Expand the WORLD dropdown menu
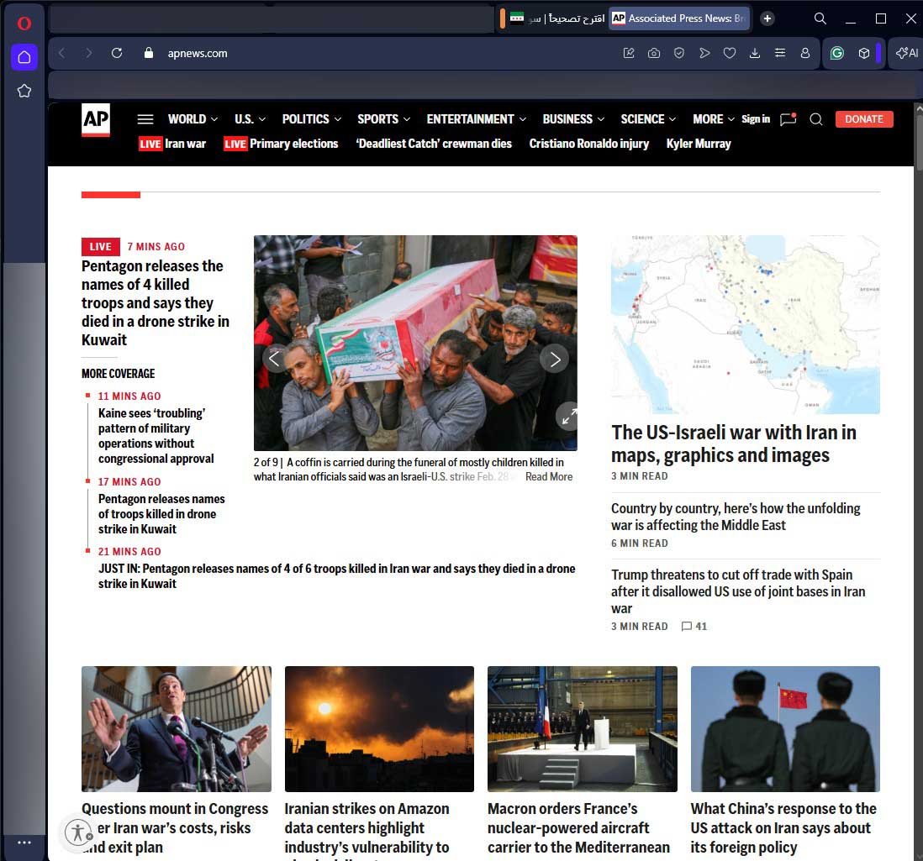The height and width of the screenshot is (861, 923). point(193,119)
